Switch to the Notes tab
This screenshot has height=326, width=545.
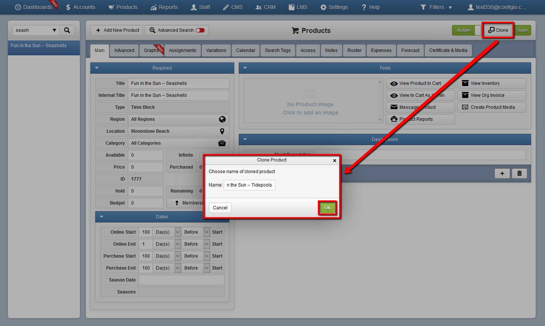(x=331, y=50)
